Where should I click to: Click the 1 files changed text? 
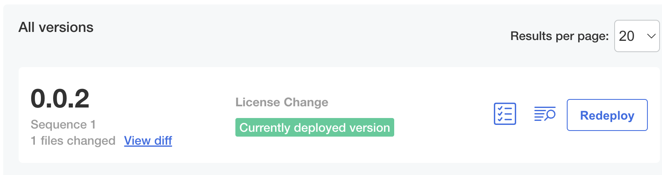(73, 141)
